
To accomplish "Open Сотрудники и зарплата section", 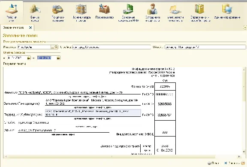I will tap(153, 12).
